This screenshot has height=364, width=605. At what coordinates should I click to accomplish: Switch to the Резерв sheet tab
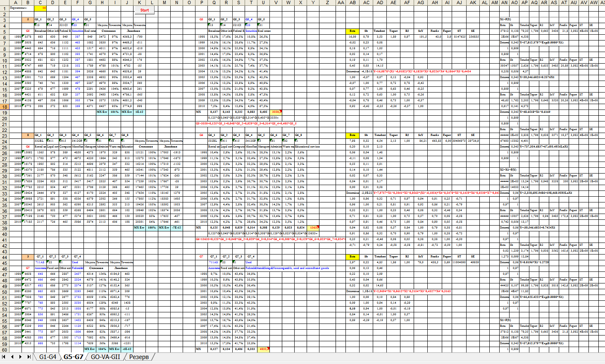click(x=139, y=357)
